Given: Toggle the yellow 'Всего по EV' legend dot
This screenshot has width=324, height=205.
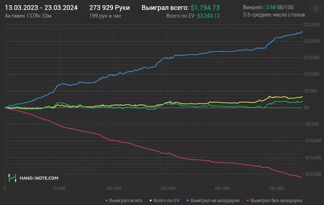Looking at the screenshot, I should (150, 200).
